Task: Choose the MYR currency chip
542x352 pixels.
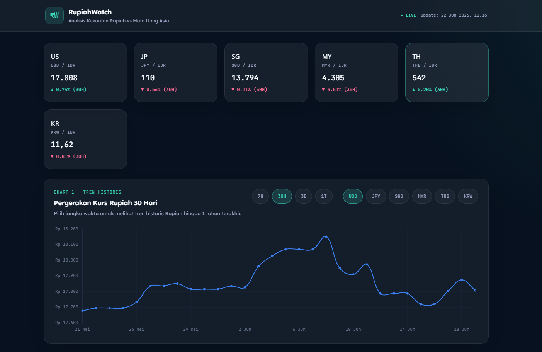Action: (422, 196)
